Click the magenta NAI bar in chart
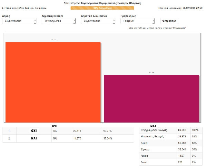 [x=151, y=98]
